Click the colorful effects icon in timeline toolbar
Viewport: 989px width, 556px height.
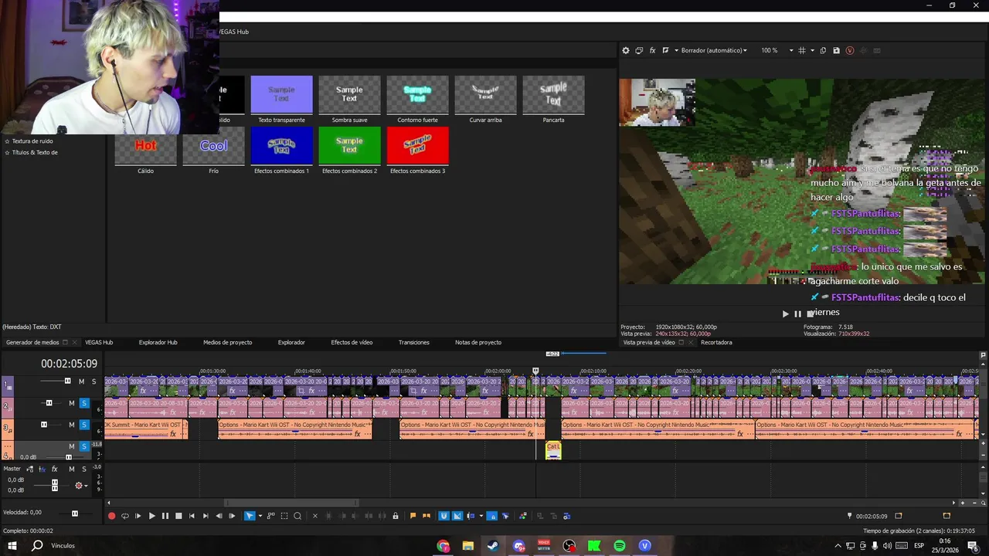point(523,516)
